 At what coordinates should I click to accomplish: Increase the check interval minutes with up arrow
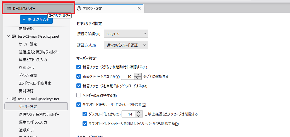tap(138, 74)
